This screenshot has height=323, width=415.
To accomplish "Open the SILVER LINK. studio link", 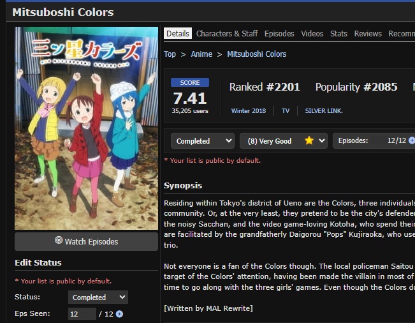I will coord(324,111).
